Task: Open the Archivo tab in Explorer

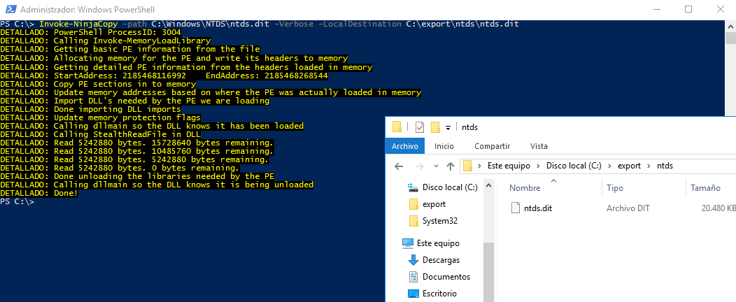Action: [404, 146]
